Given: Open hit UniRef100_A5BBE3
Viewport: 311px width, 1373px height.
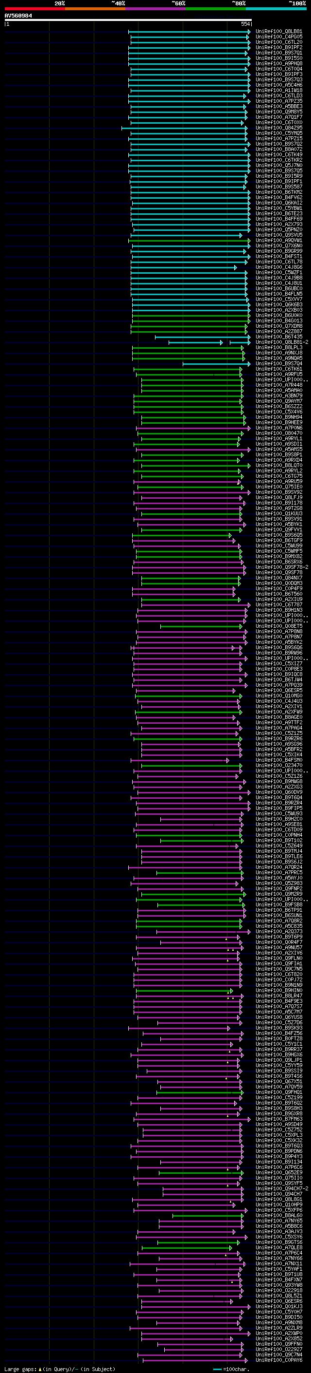Looking at the screenshot, I should tap(279, 107).
